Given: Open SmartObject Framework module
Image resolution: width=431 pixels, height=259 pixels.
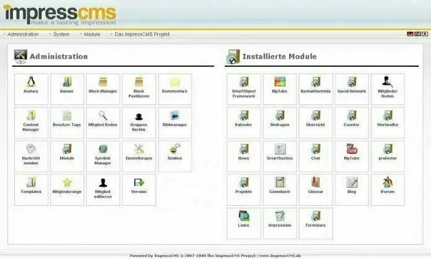Looking at the screenshot, I should (x=244, y=89).
